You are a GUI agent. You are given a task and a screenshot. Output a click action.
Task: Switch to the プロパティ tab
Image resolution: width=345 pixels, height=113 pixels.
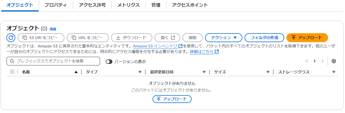56,5
